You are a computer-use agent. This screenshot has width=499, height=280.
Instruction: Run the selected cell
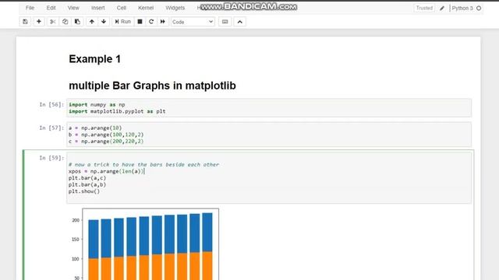pyautogui.click(x=123, y=22)
